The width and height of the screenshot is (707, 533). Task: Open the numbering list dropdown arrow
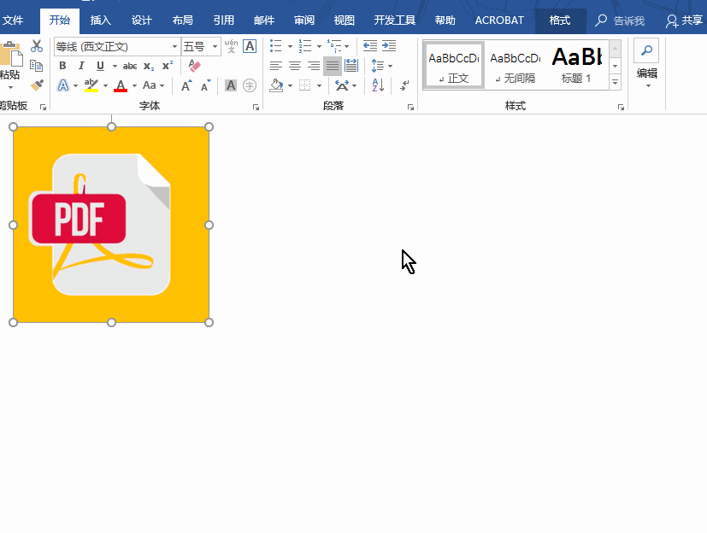coord(319,46)
